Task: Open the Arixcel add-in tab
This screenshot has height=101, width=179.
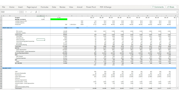Action: (x=79, y=7)
